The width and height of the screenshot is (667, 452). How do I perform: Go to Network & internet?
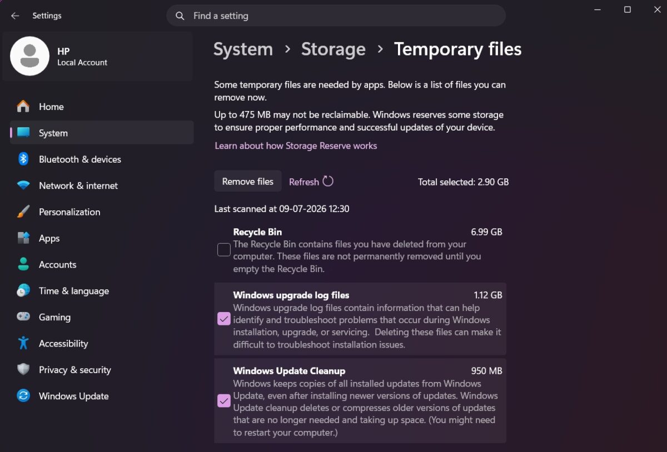(x=102, y=185)
